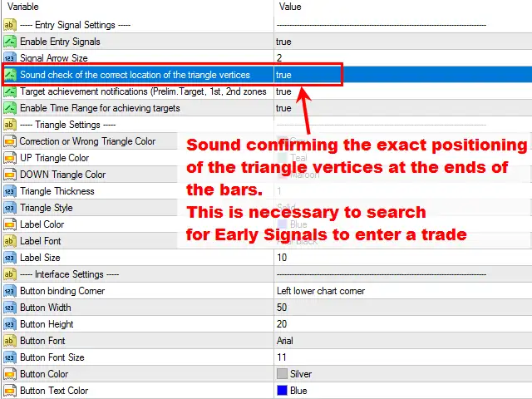This screenshot has height=399, width=532.
Task: Open the Button Font Arial value
Action: point(285,341)
